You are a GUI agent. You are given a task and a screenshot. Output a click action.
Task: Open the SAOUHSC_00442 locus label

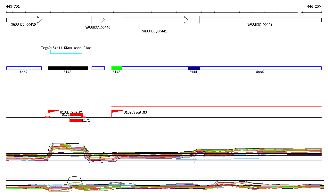260,24
